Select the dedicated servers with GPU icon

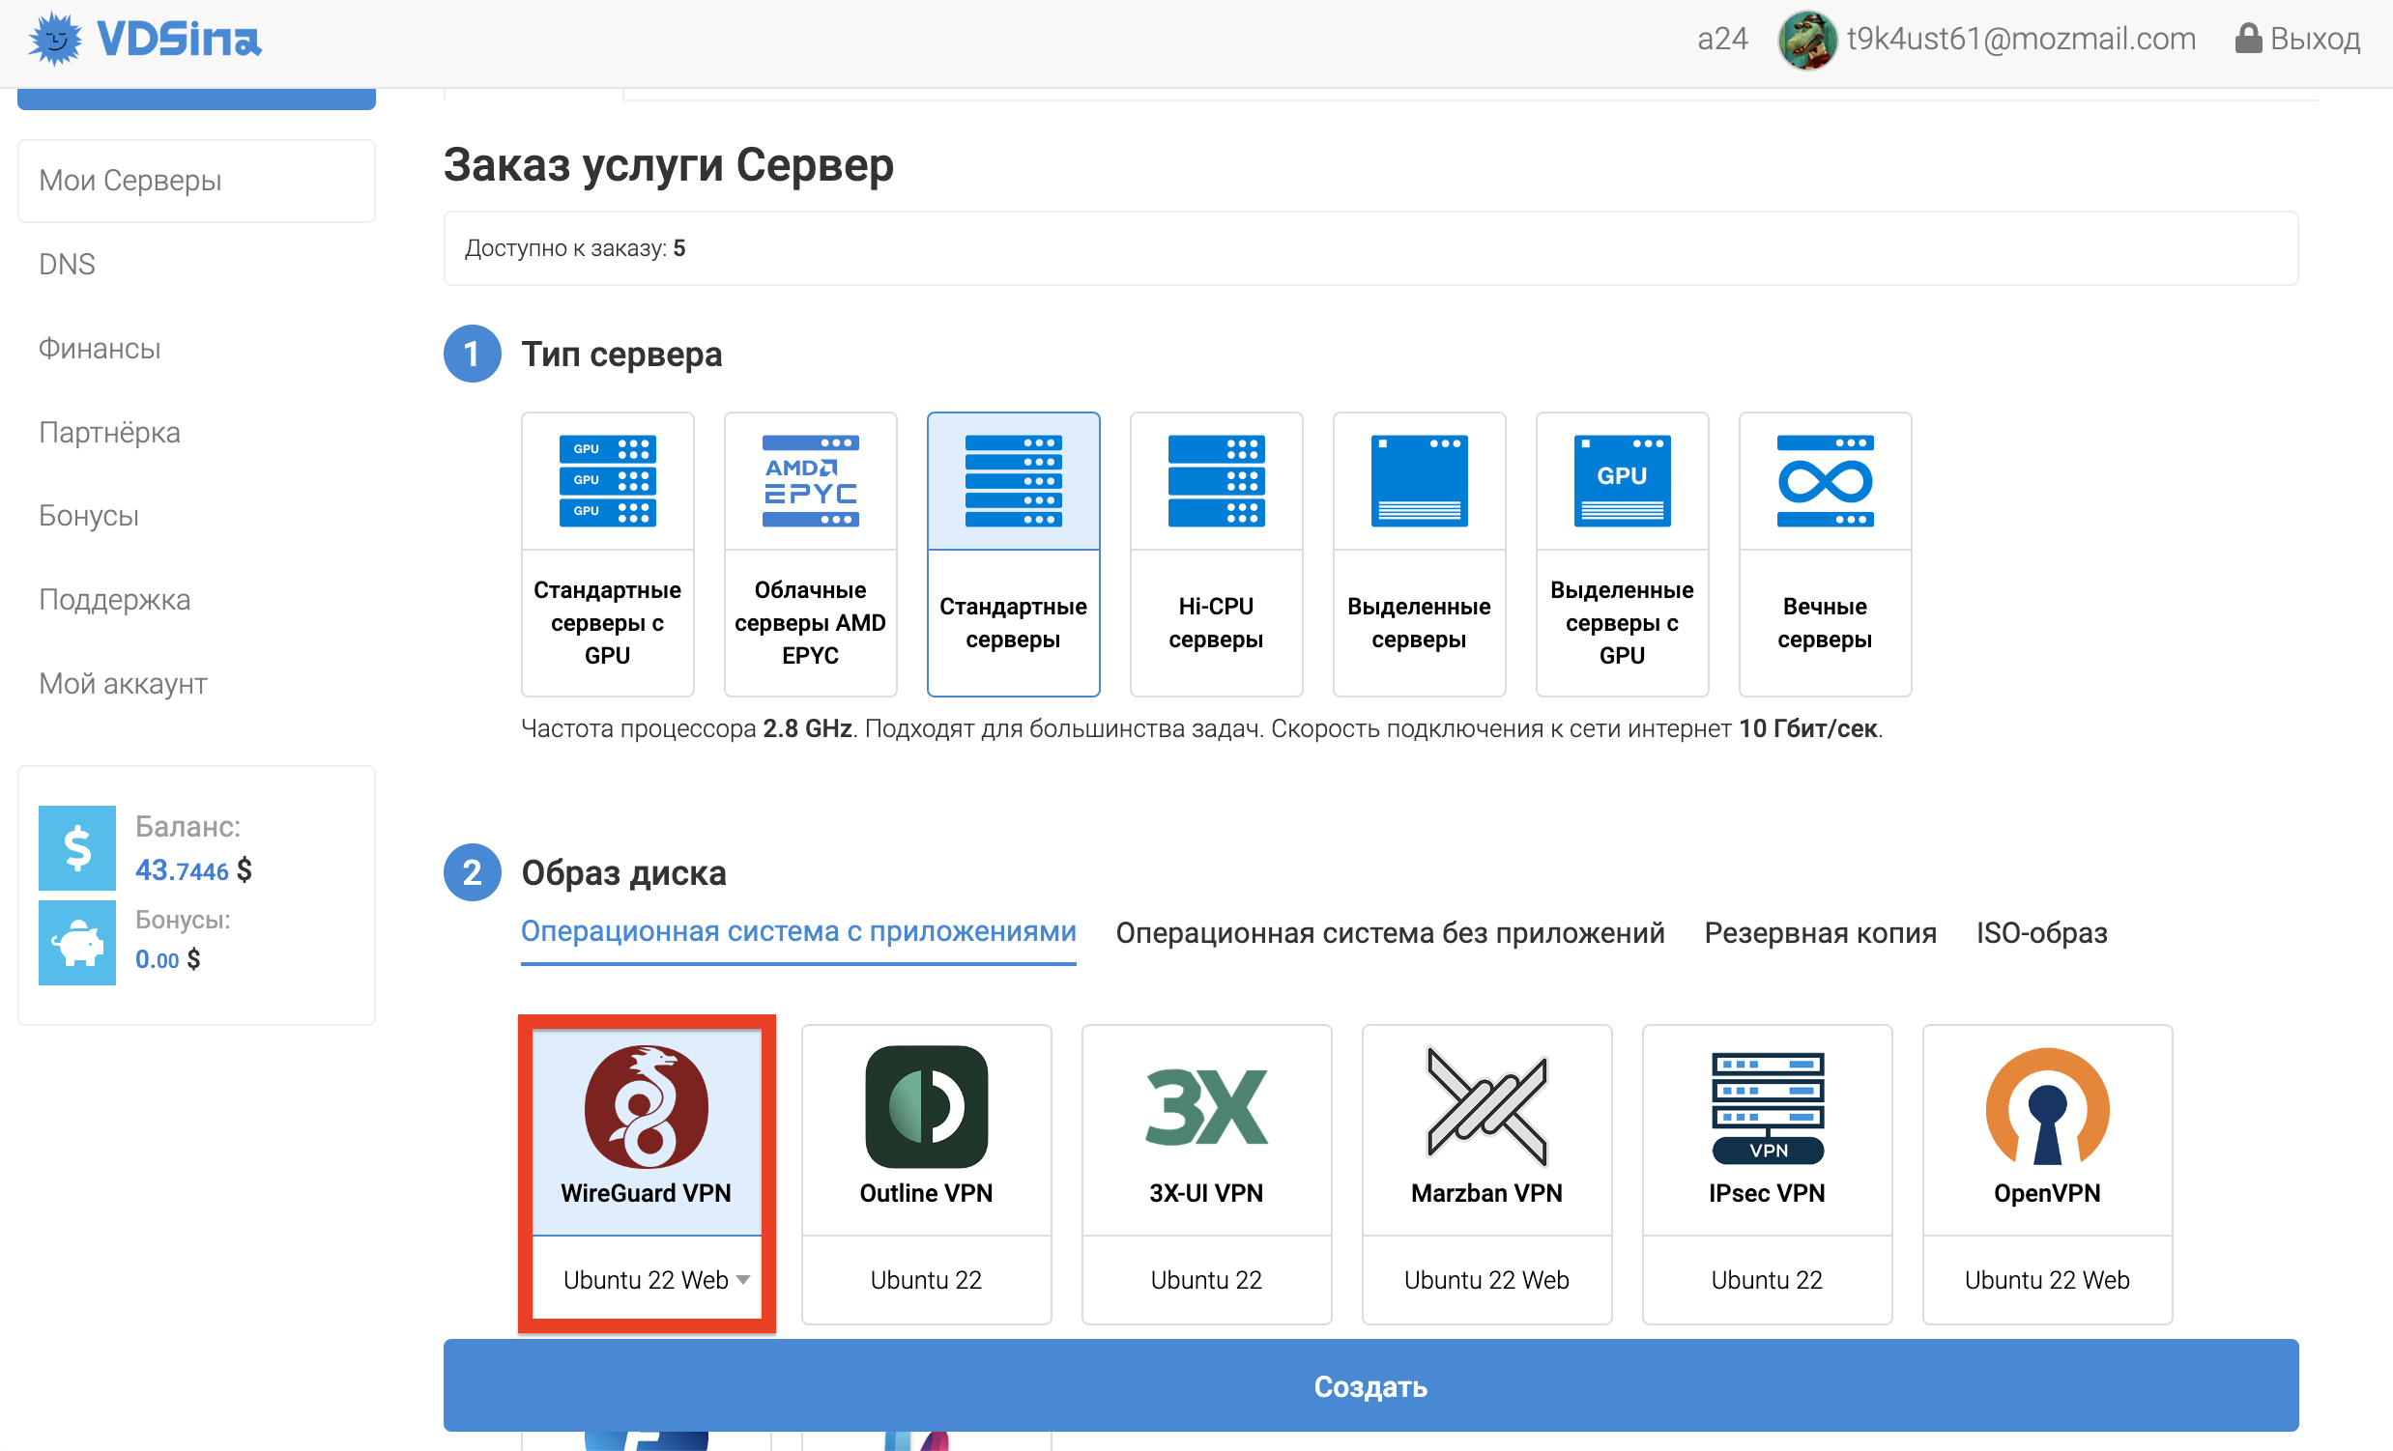click(1622, 480)
